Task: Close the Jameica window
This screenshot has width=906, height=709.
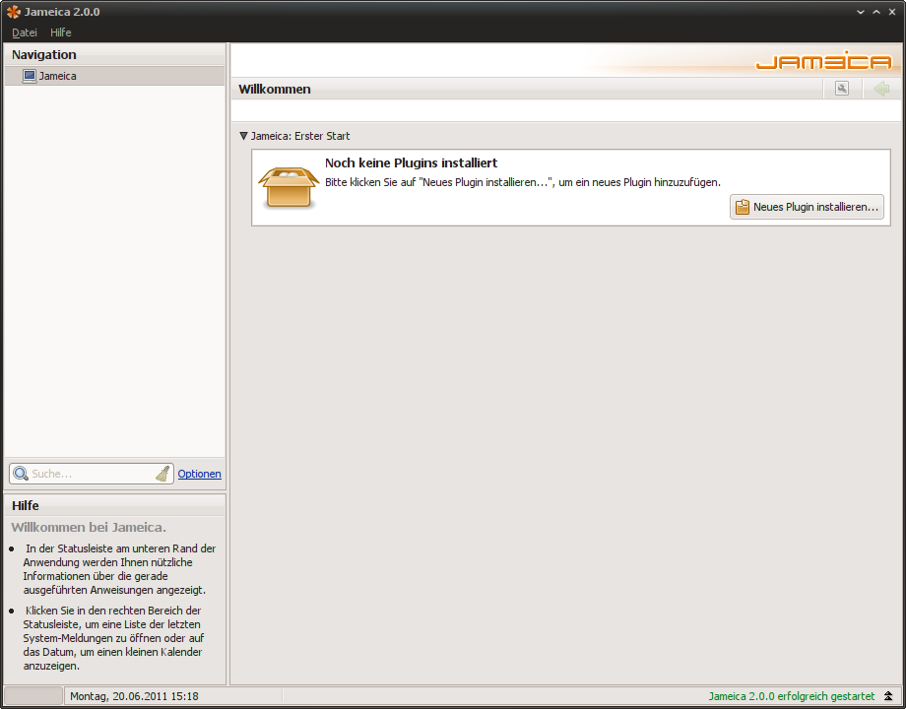Action: coord(892,12)
